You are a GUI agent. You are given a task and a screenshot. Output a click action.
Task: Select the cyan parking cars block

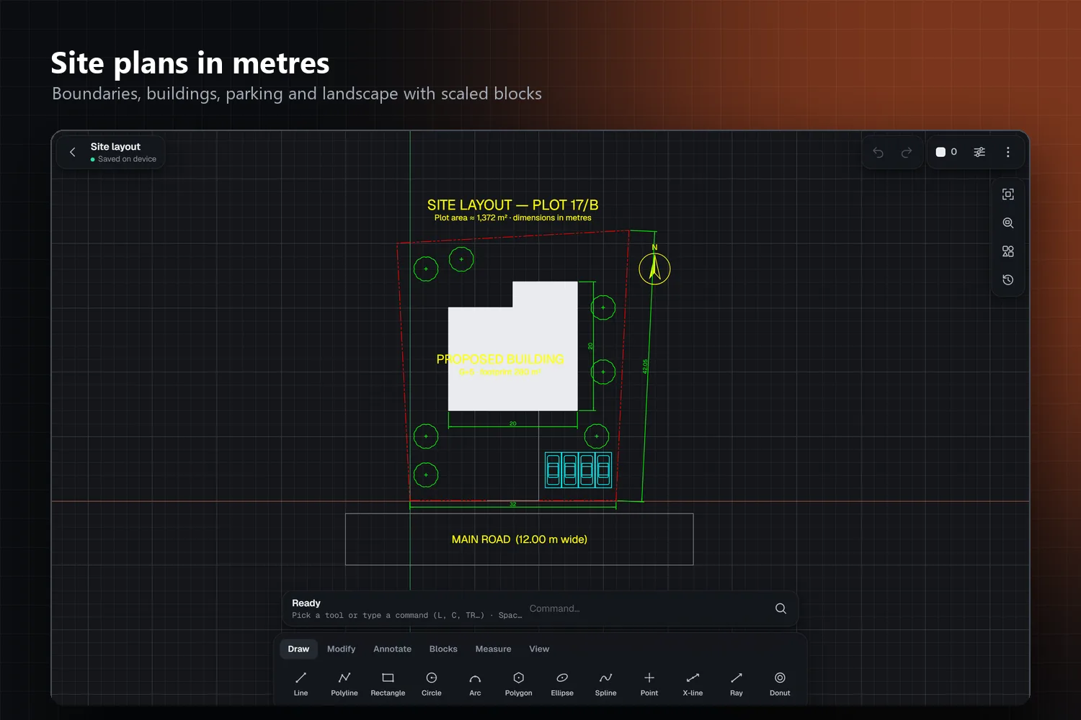578,470
